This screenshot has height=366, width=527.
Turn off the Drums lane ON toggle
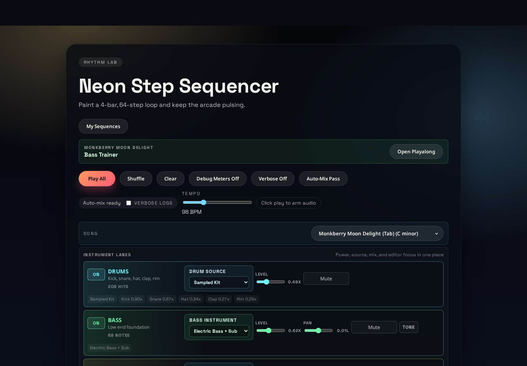coord(96,274)
